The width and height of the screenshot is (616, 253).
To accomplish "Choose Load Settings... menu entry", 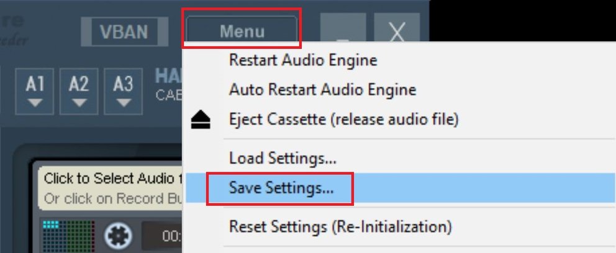I will 283,158.
